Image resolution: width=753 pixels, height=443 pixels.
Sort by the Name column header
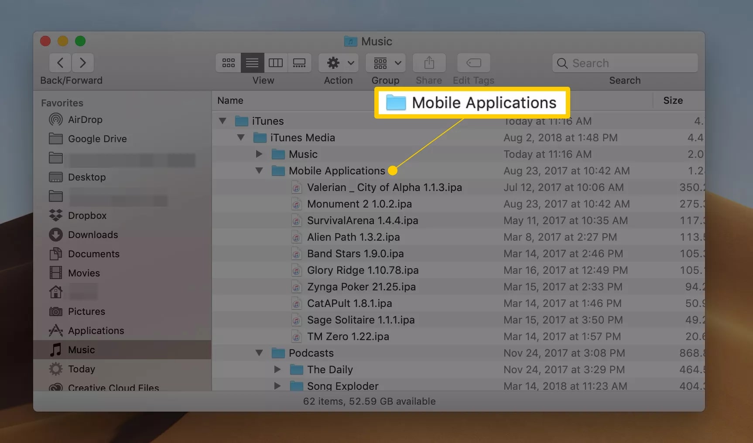230,100
